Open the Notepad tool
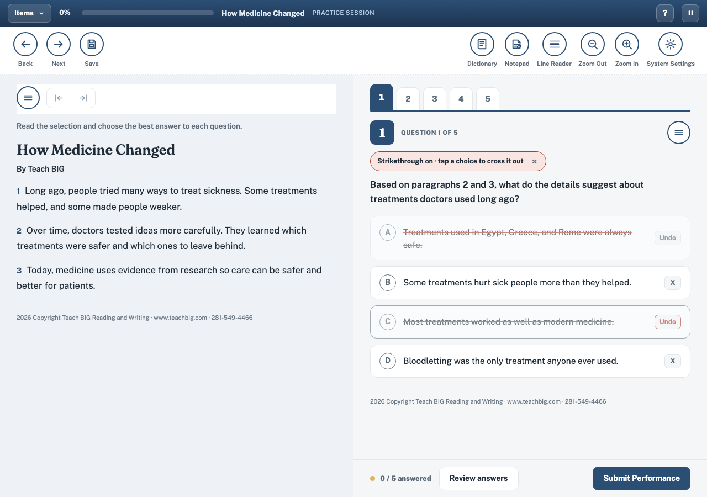Screen dimensions: 707x497 click(517, 44)
